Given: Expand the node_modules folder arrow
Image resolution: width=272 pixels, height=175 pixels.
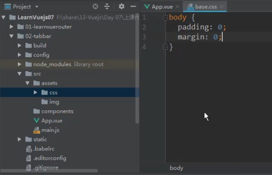Looking at the screenshot, I should coord(19,64).
